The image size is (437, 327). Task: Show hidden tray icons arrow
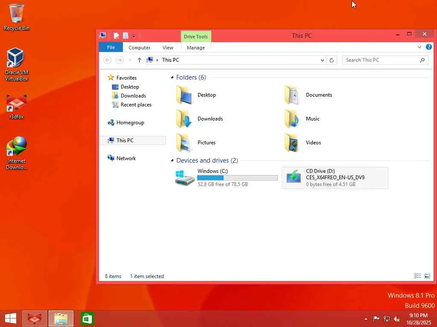366,319
